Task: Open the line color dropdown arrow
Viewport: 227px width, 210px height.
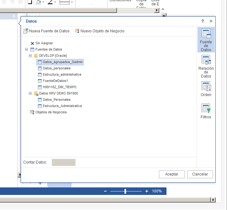Action: click(55, 2)
